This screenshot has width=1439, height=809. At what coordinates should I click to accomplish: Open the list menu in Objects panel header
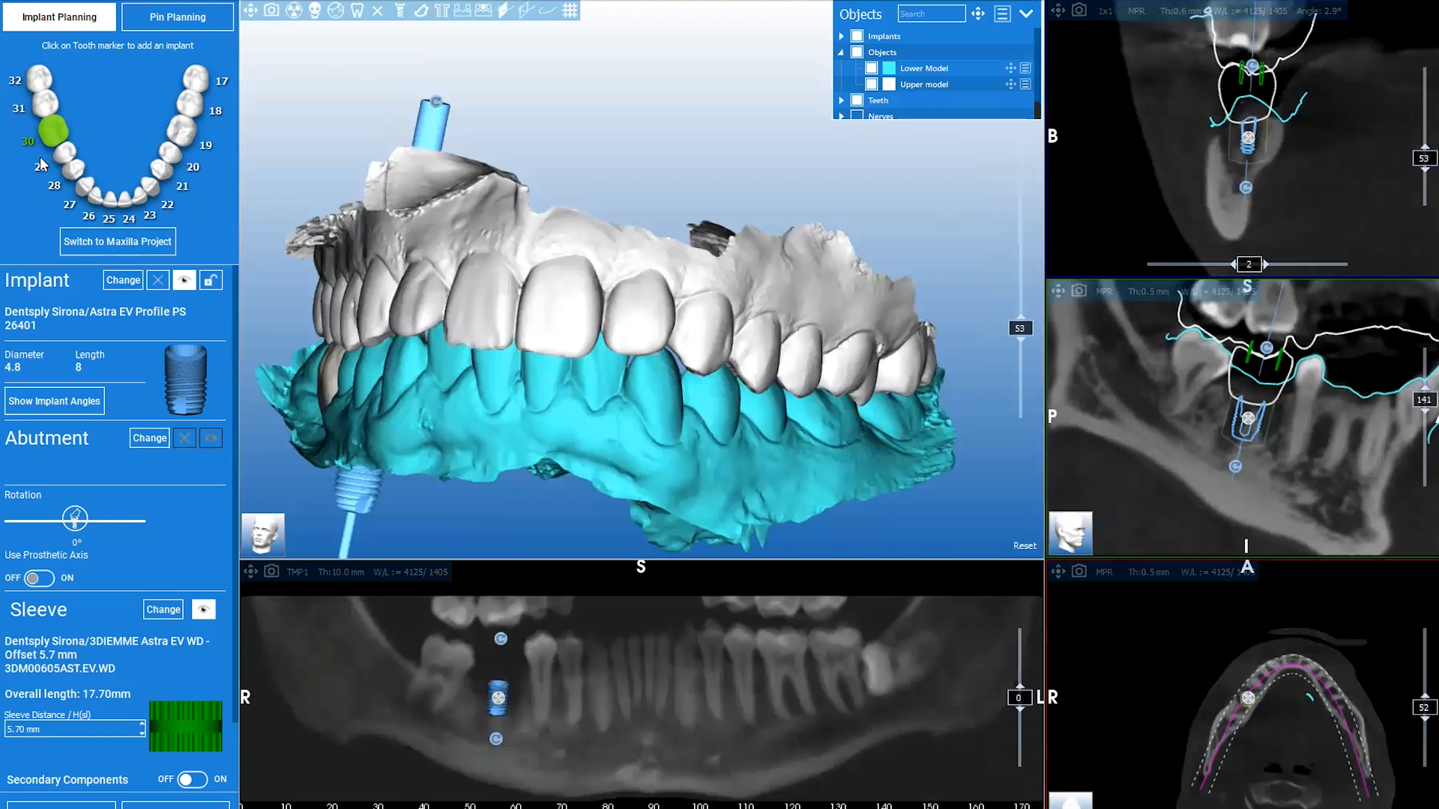pos(1002,13)
